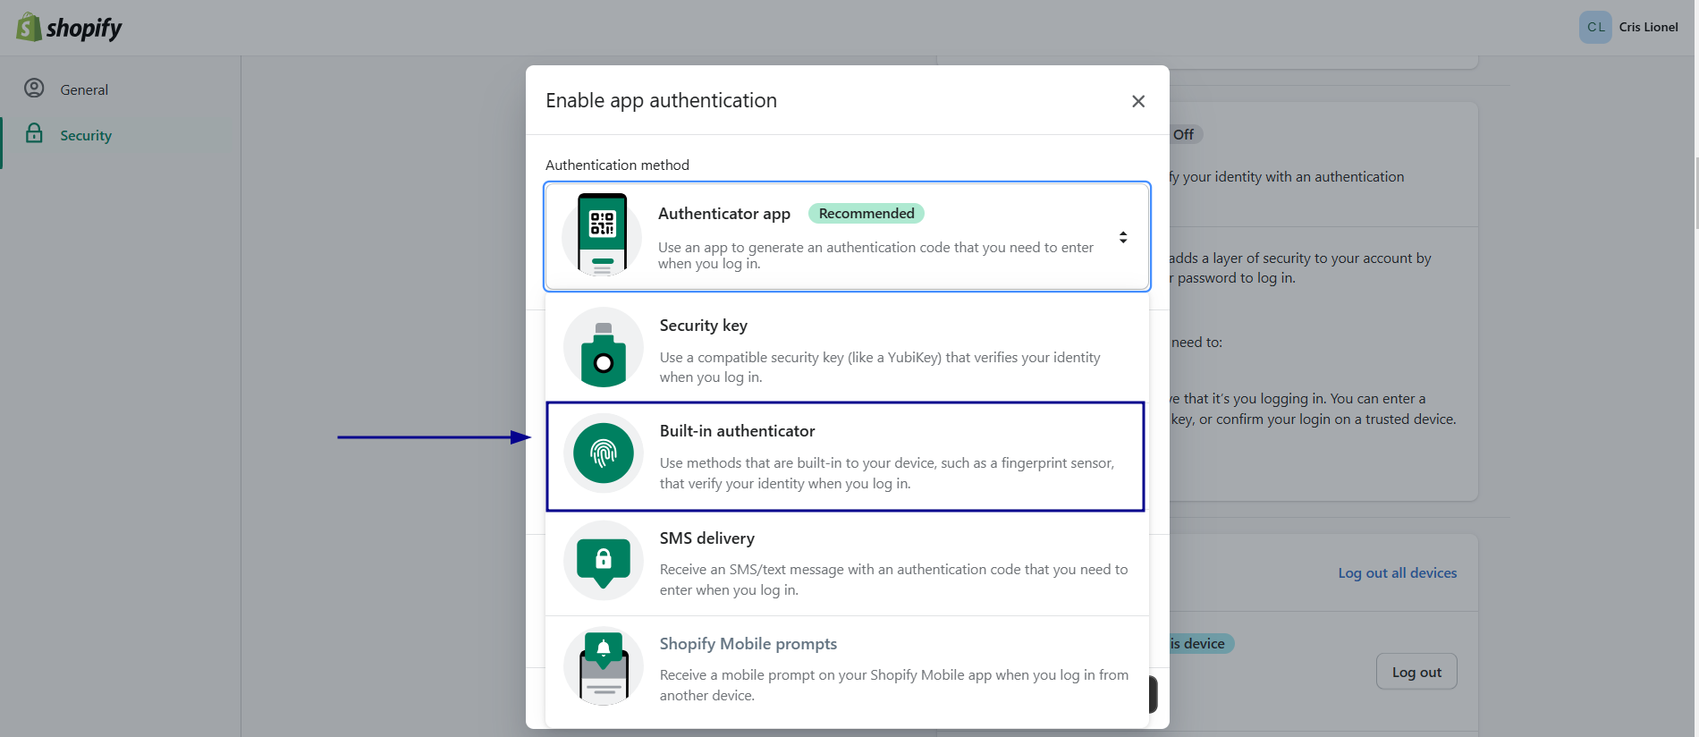
Task: Click the Security lock icon in sidebar
Action: tap(34, 133)
